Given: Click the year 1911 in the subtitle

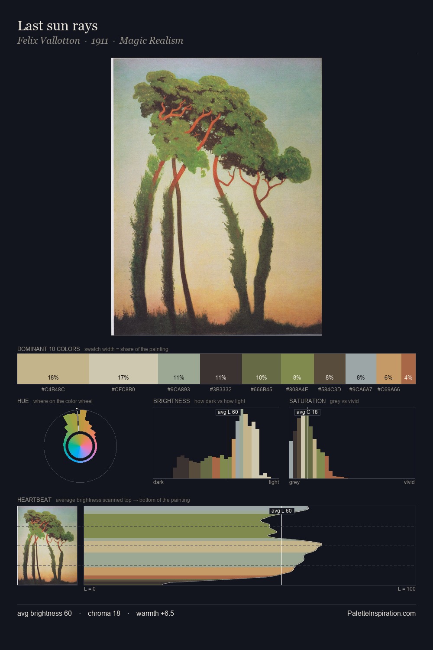Looking at the screenshot, I should (100, 41).
